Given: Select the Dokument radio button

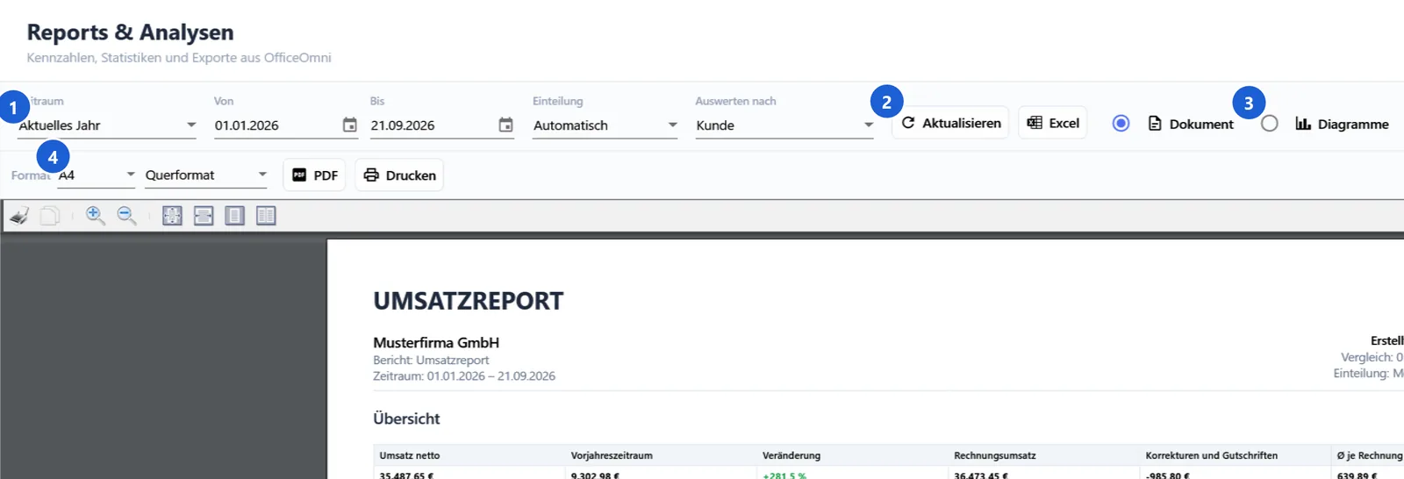Looking at the screenshot, I should click(x=1121, y=124).
